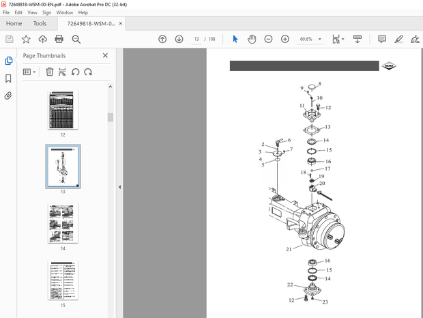The height and width of the screenshot is (318, 423).
Task: Open the zoom level 60.6% dropdown
Action: point(310,39)
